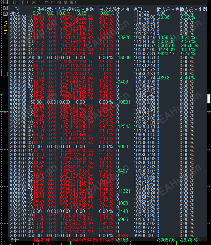Click the -2448 withdrawal value
Viewport: 211px width, 245px height.
(122, 211)
